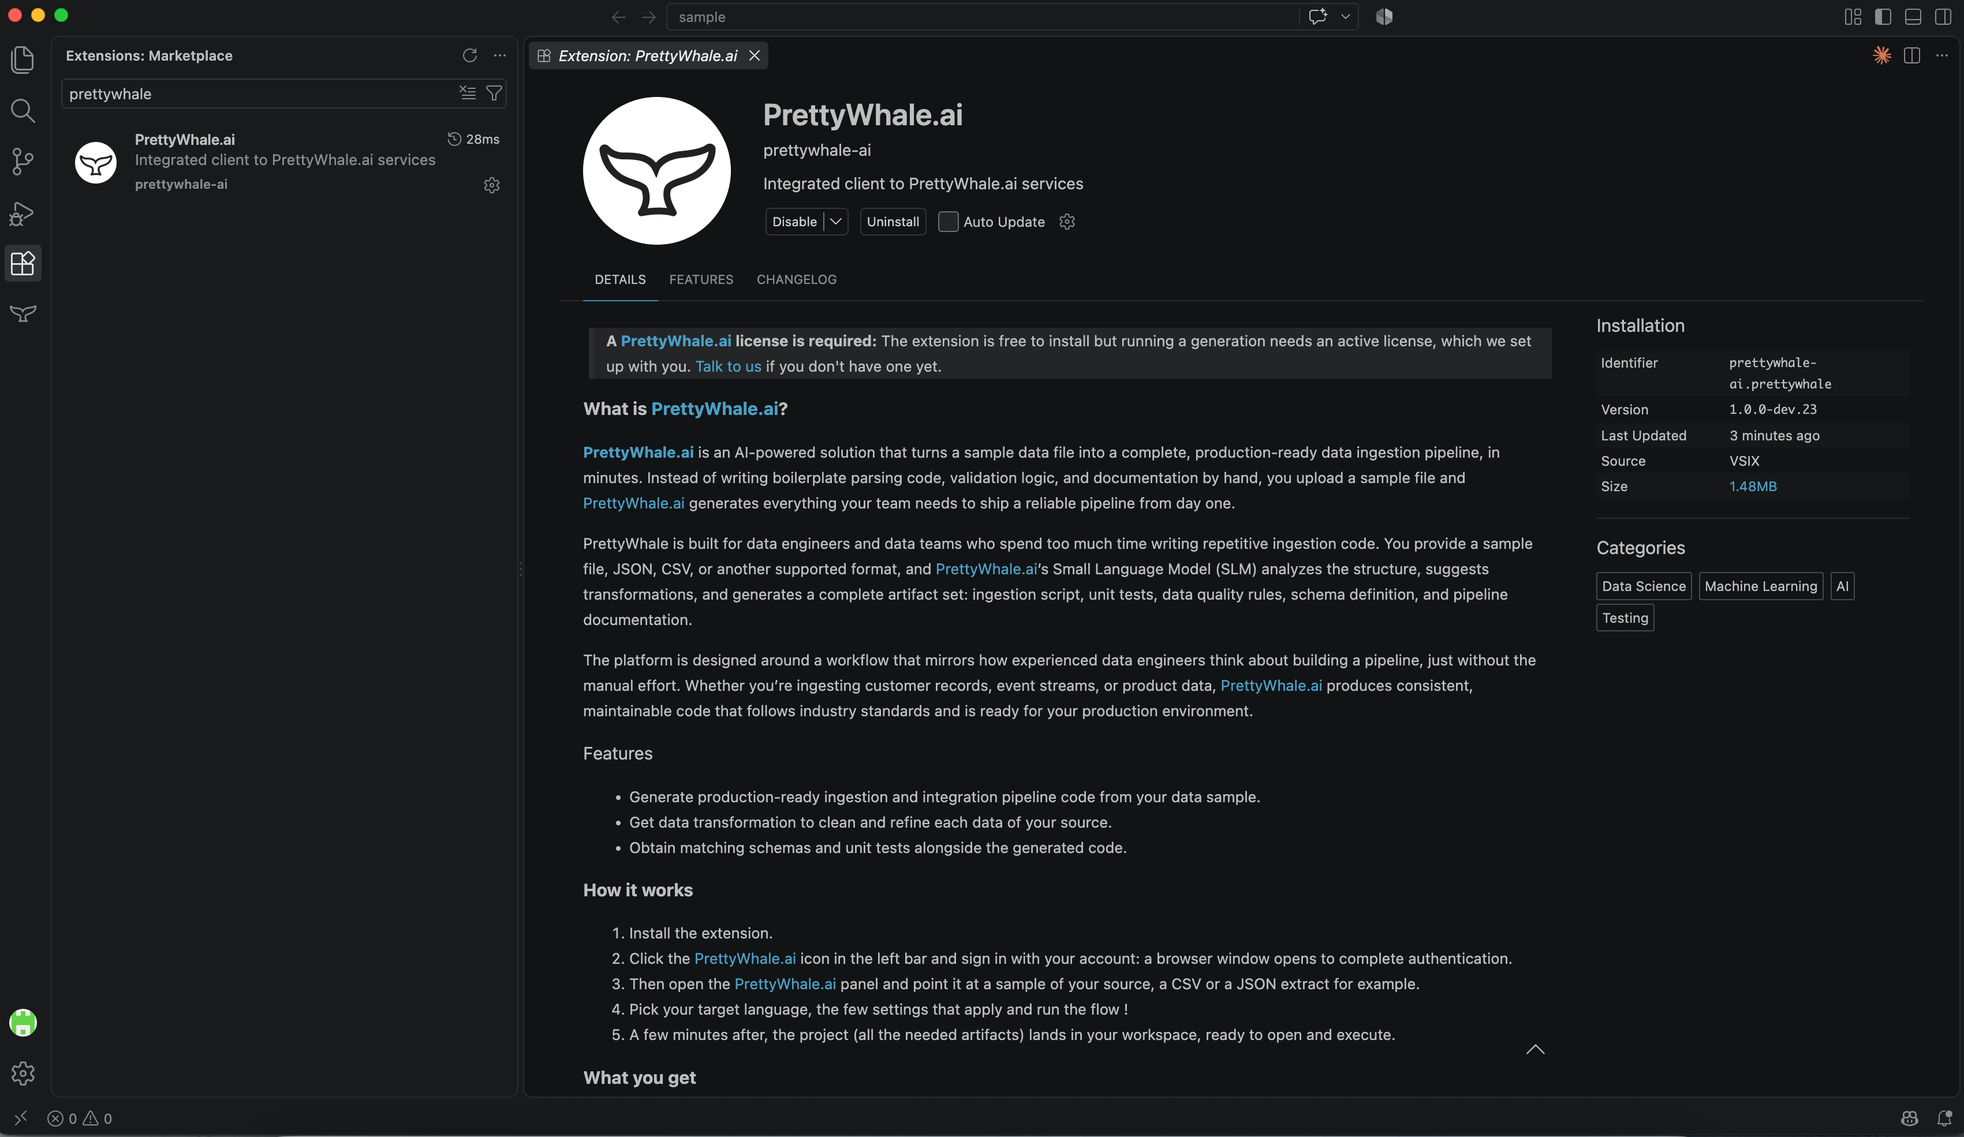Open the Accounts avatar in activity bar
This screenshot has height=1137, width=1964.
point(23,1023)
